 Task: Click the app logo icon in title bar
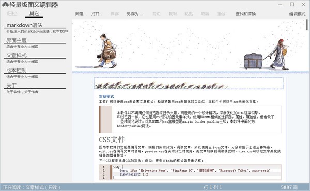click(5, 4)
